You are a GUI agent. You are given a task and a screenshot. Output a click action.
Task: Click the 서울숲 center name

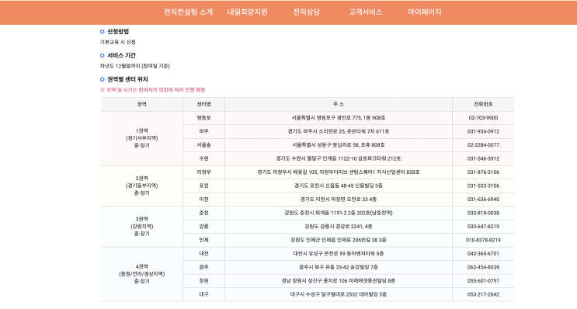(x=204, y=145)
